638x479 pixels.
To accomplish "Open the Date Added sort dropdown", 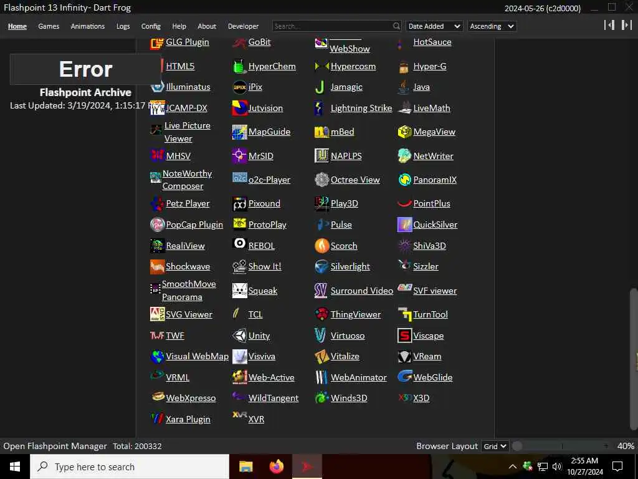I will (434, 26).
